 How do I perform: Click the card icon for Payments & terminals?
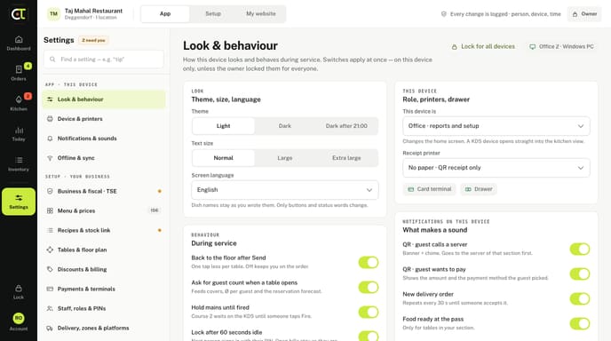[x=50, y=289]
